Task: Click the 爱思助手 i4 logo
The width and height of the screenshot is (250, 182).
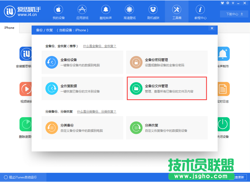Action: pos(22,11)
